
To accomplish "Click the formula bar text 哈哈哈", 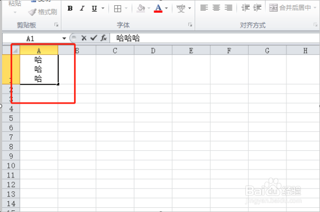I will pos(128,38).
